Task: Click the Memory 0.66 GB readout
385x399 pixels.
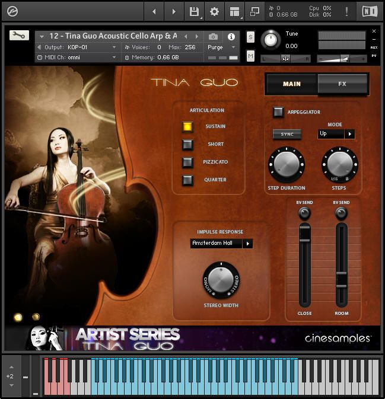Action: coord(168,58)
